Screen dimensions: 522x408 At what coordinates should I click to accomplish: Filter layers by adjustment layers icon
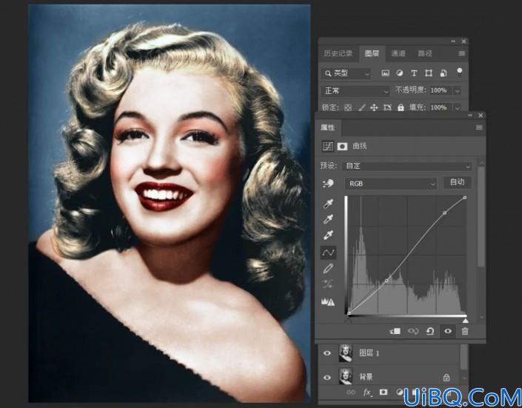(x=400, y=73)
